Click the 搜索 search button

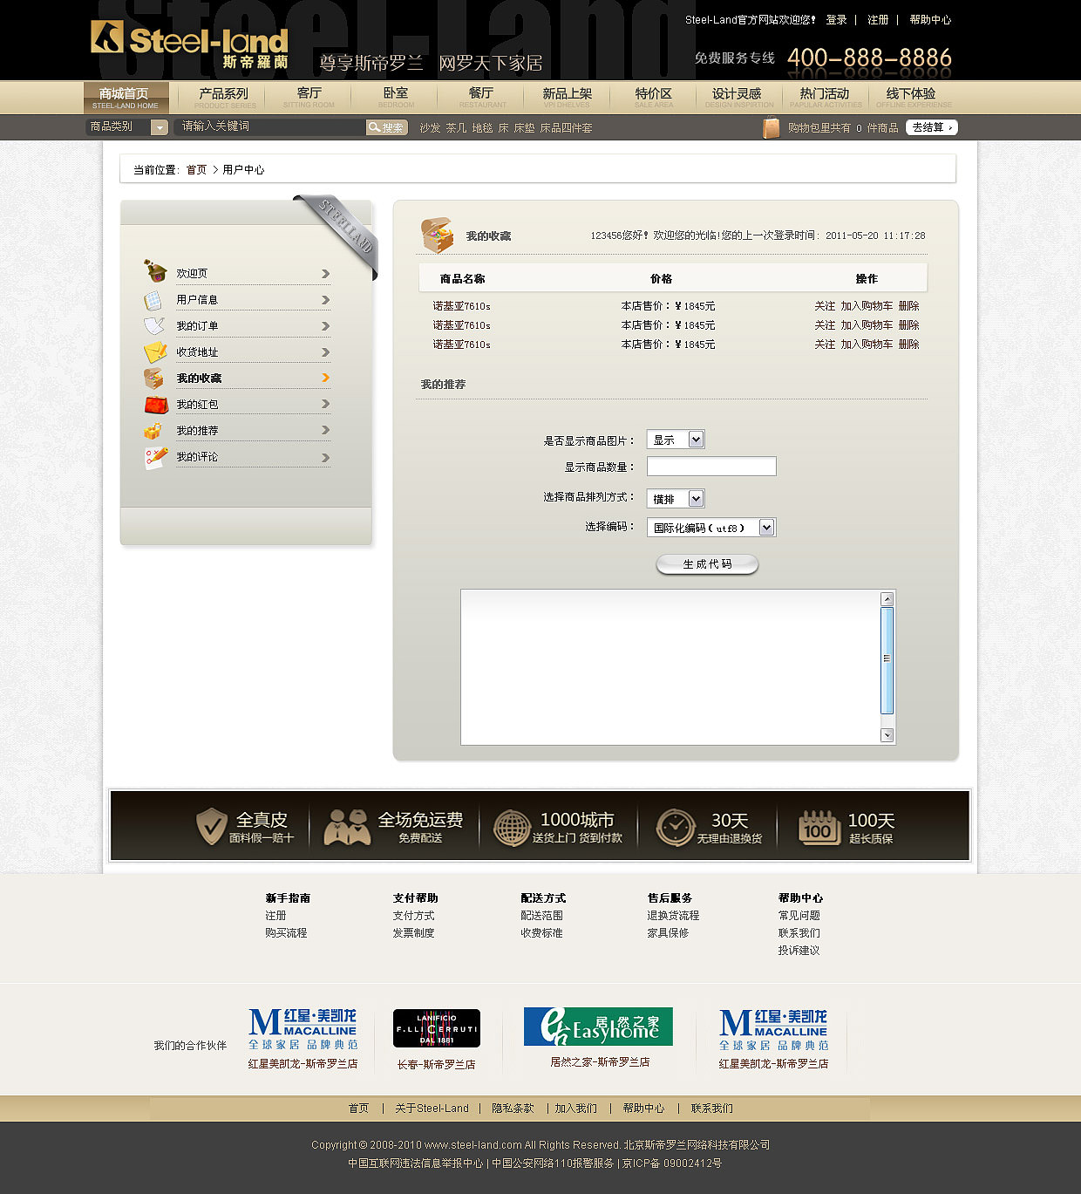386,127
